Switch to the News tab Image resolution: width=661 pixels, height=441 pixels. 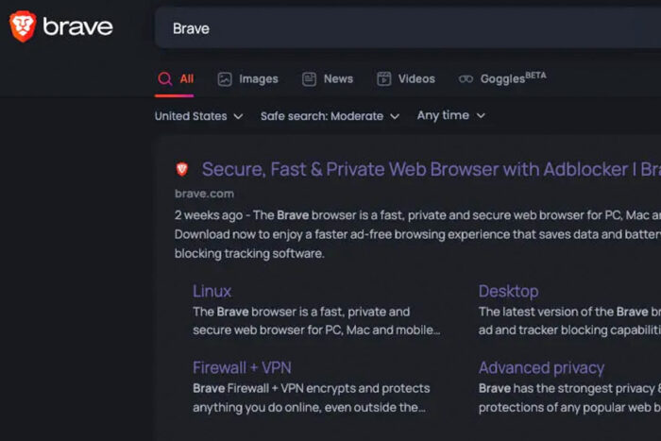point(328,78)
